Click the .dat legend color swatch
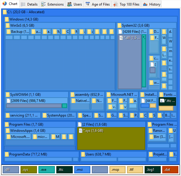 [170, 170]
